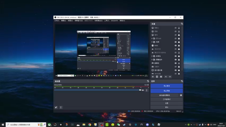Show the hidden 滚动文字 source

(x=175, y=49)
